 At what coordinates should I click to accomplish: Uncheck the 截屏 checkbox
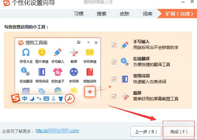pos(114,97)
